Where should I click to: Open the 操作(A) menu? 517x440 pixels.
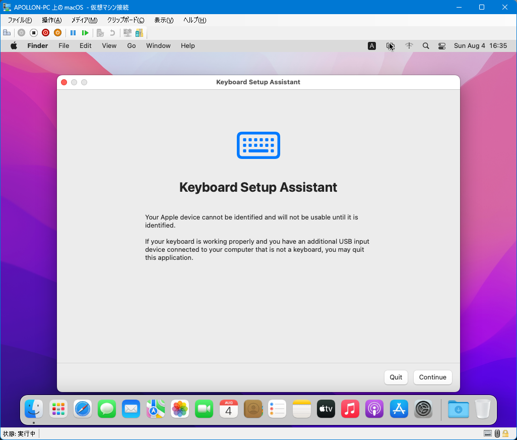(52, 20)
